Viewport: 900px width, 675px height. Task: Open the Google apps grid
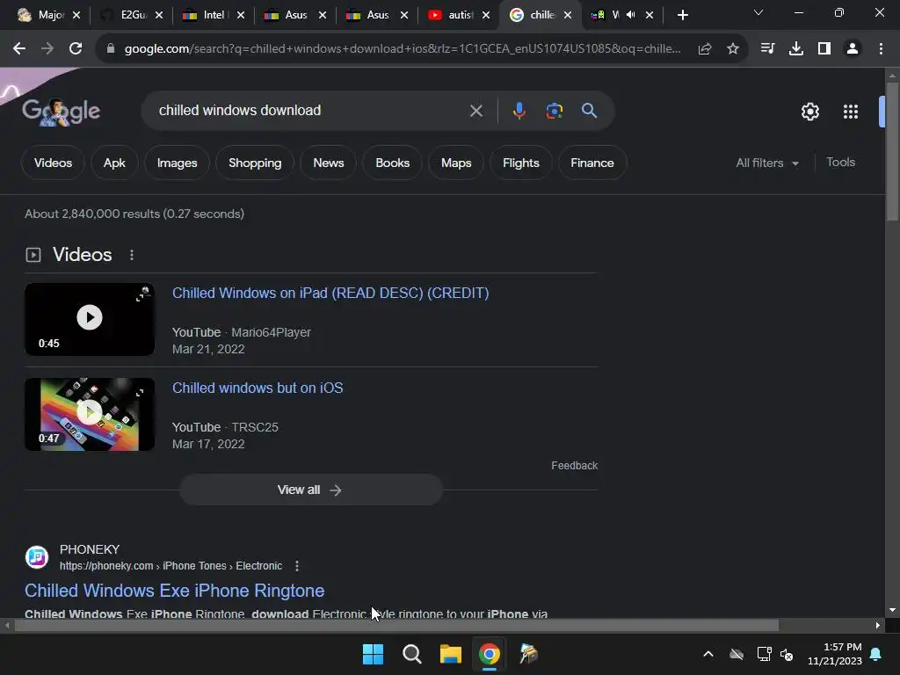click(851, 112)
